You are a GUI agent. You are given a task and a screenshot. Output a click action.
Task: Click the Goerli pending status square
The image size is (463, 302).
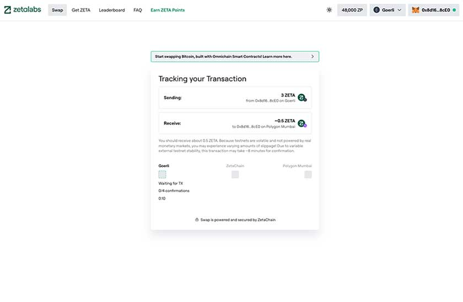click(x=163, y=175)
